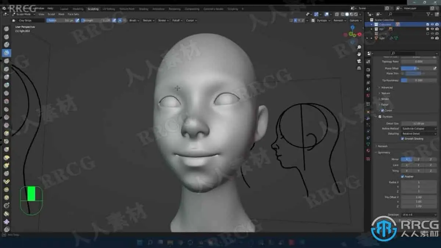This screenshot has height=248, width=441.
Task: Open the Object Data green triangle tab
Action: coord(368,144)
